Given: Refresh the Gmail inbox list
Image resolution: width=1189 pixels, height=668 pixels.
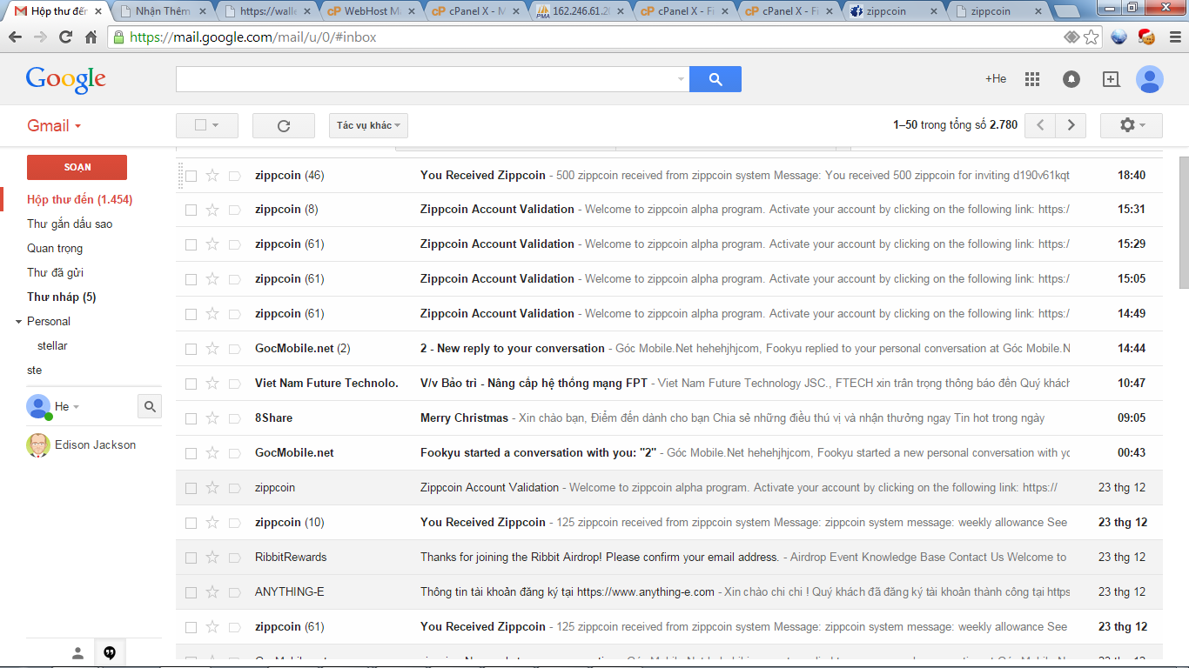Looking at the screenshot, I should coord(284,125).
